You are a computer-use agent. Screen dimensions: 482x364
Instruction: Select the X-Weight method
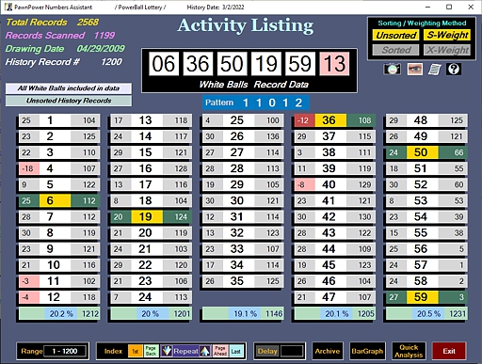(x=447, y=50)
